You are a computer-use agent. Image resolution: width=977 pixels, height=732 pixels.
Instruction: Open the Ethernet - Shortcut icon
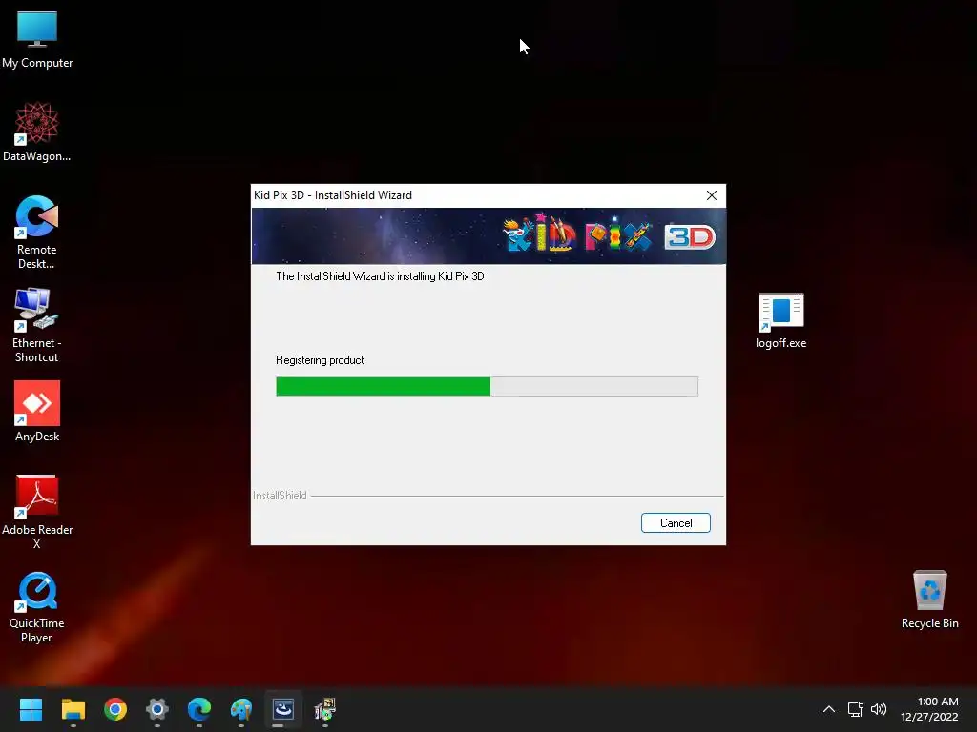37,325
